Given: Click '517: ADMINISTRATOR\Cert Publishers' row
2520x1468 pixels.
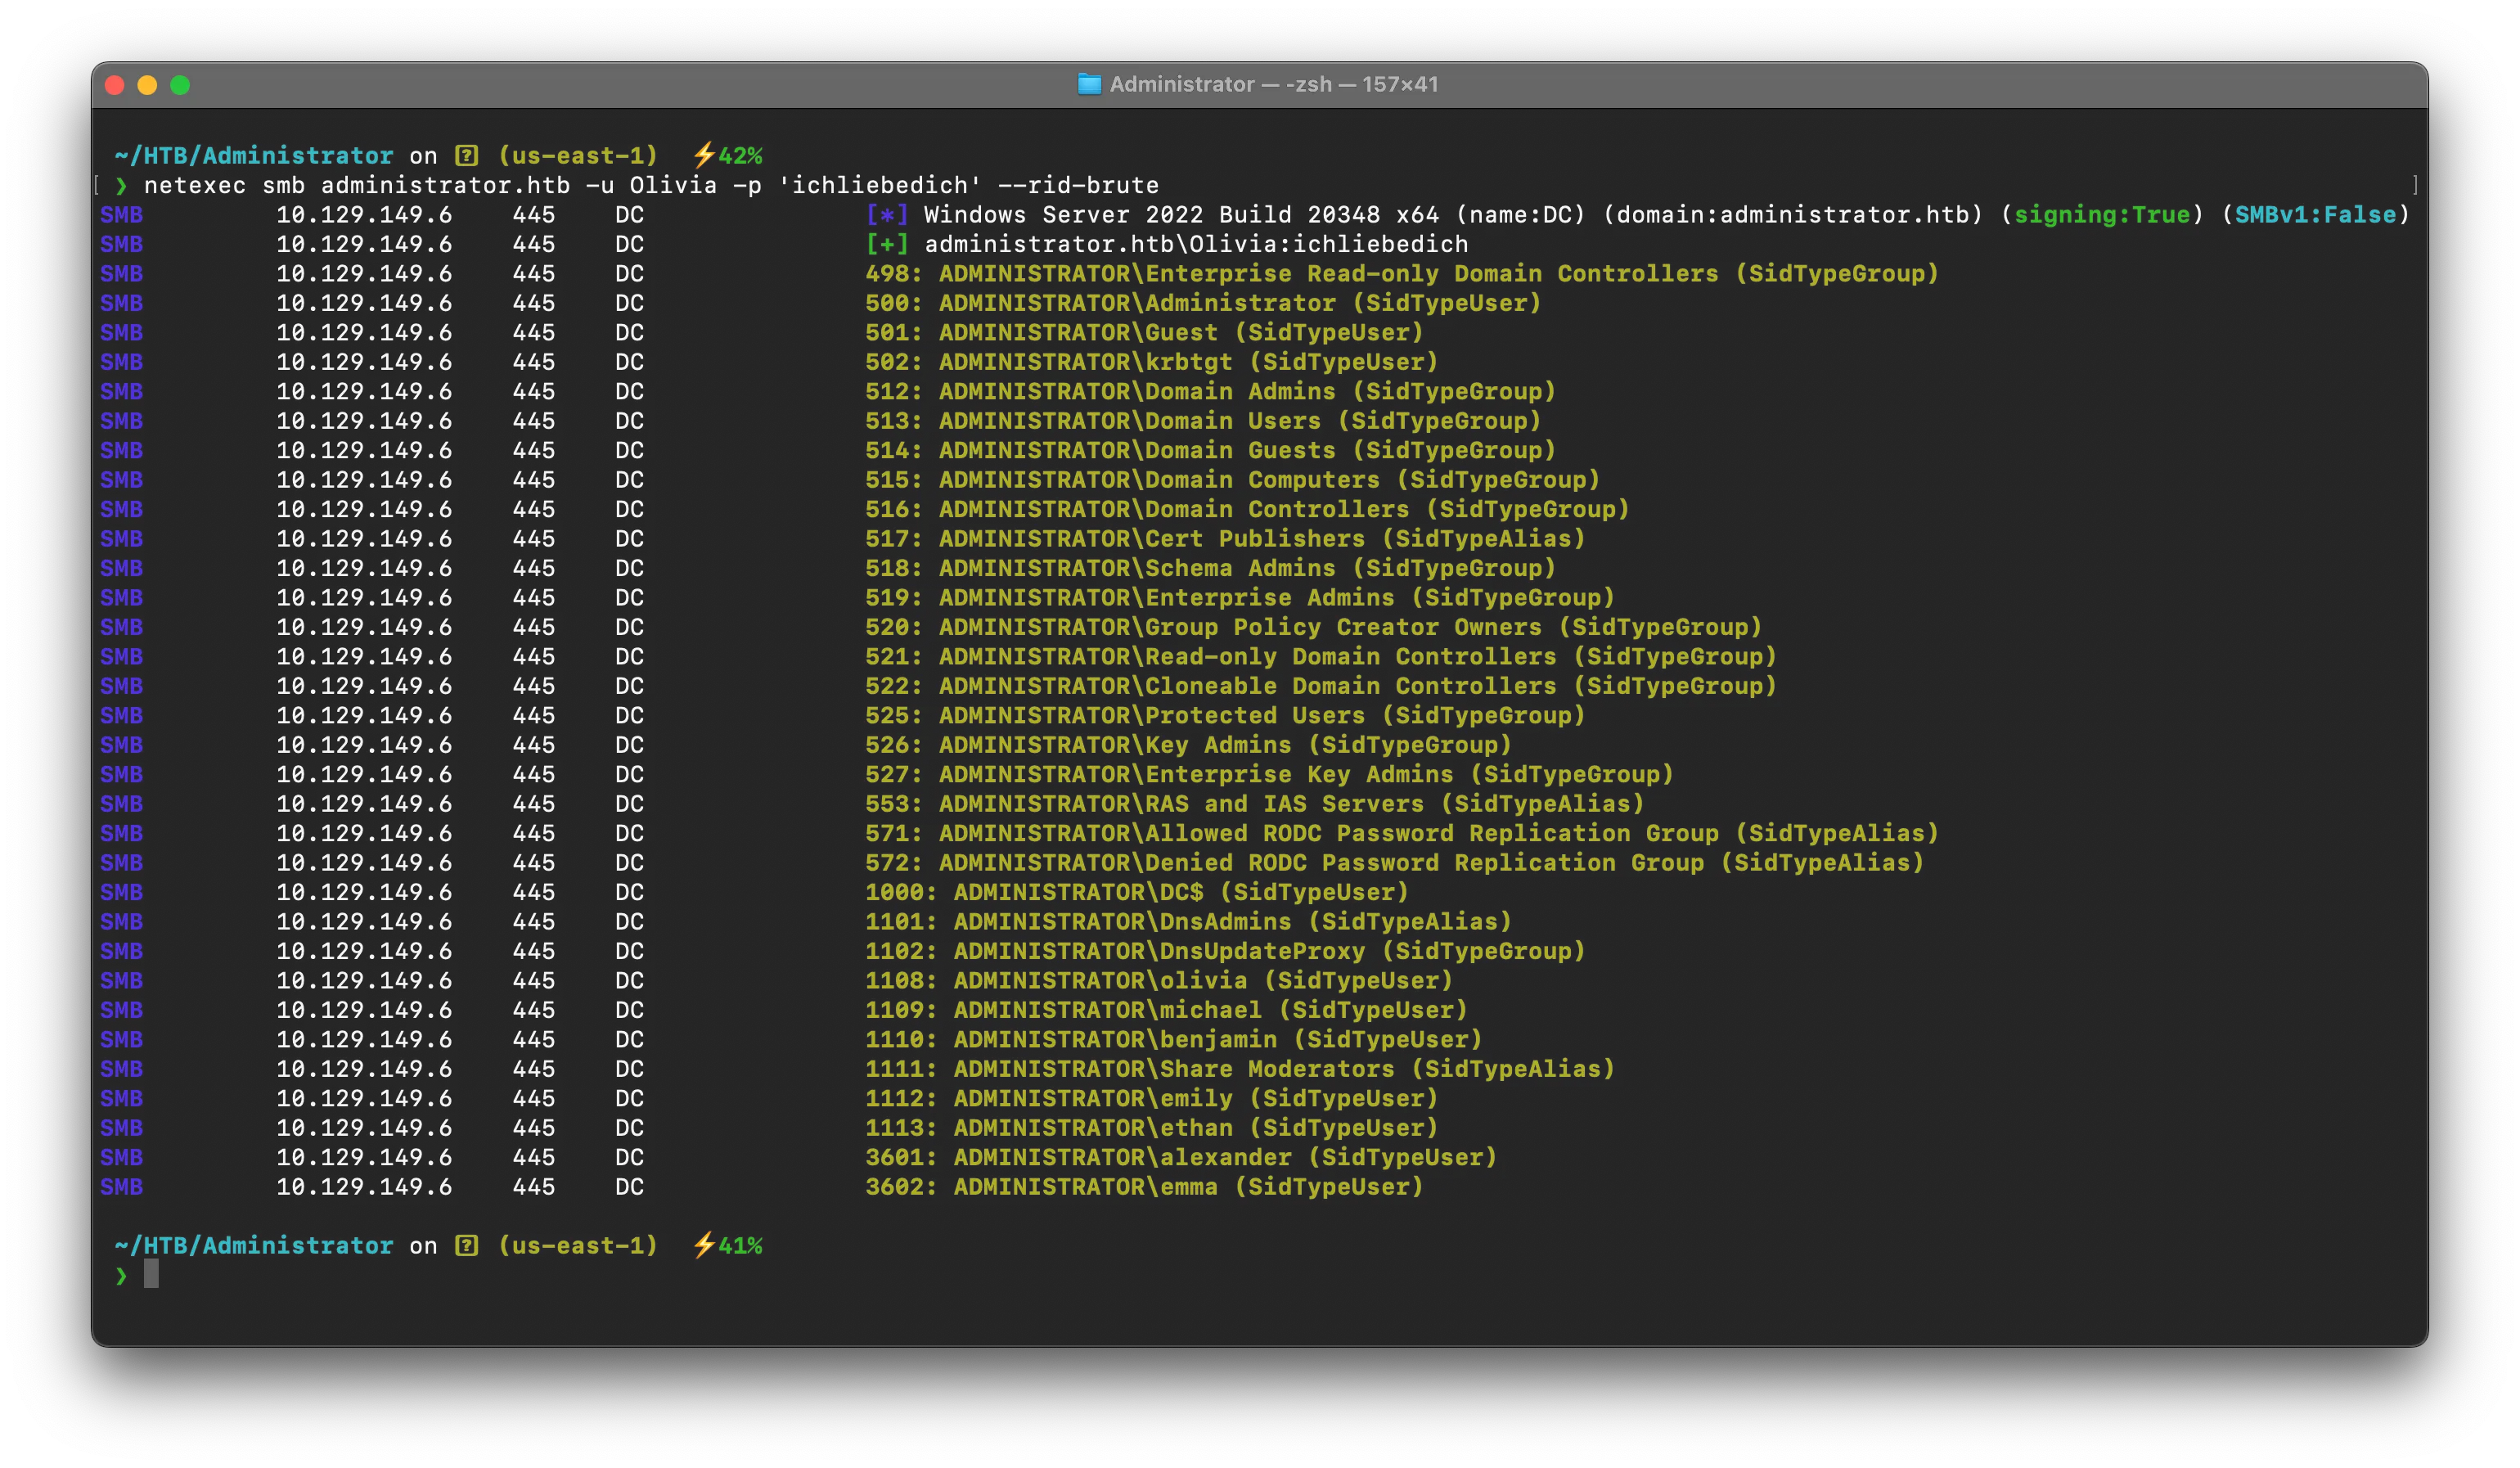Looking at the screenshot, I should [1226, 539].
